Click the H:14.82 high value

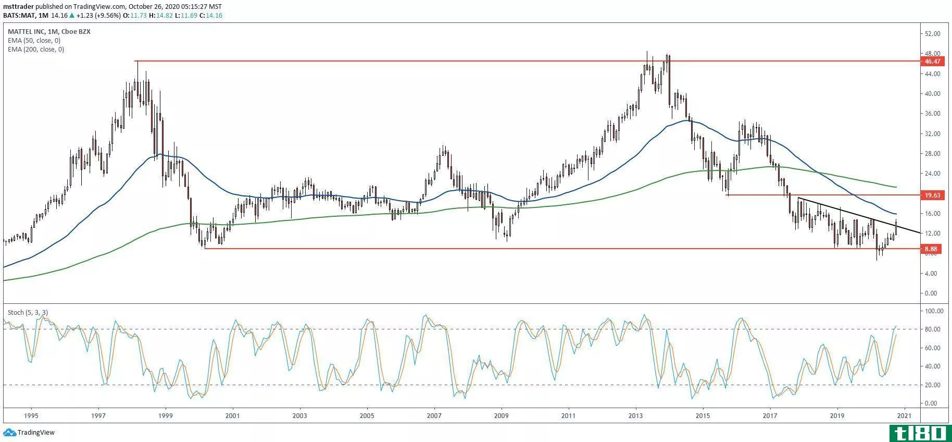[160, 16]
